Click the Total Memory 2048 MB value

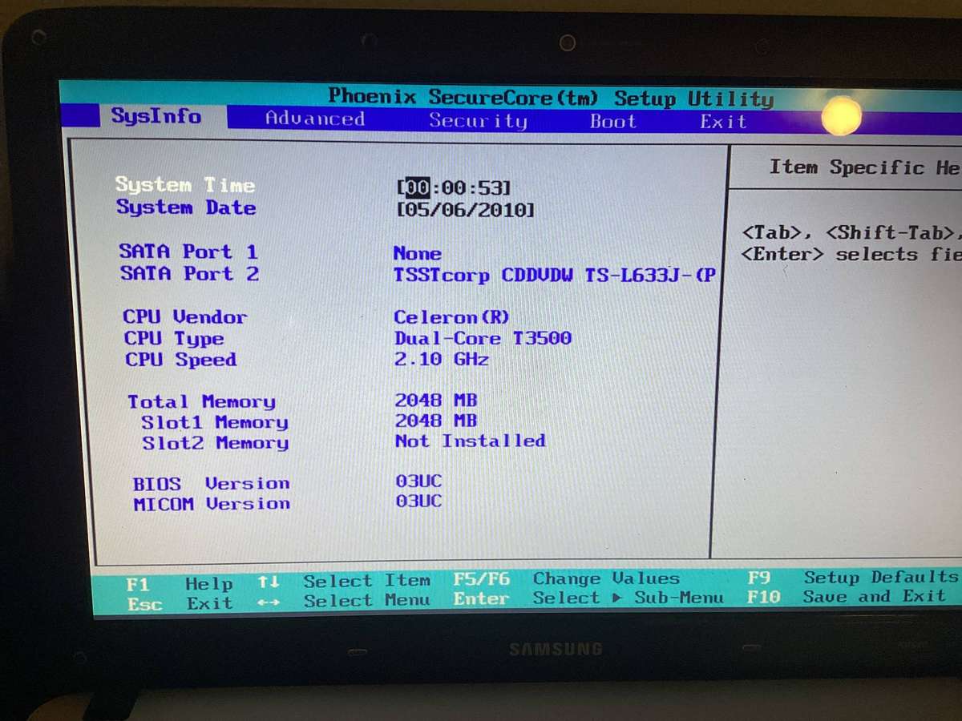click(x=435, y=400)
